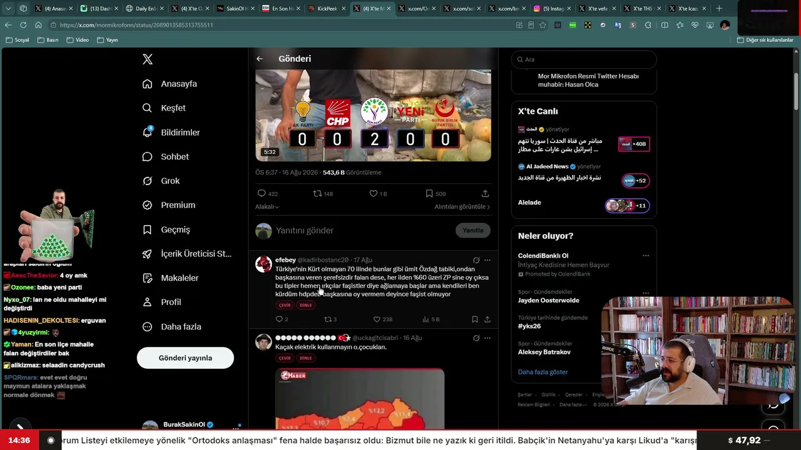Join the live space with +408 listeners
Viewport: 801px width, 450px height.
tap(634, 144)
